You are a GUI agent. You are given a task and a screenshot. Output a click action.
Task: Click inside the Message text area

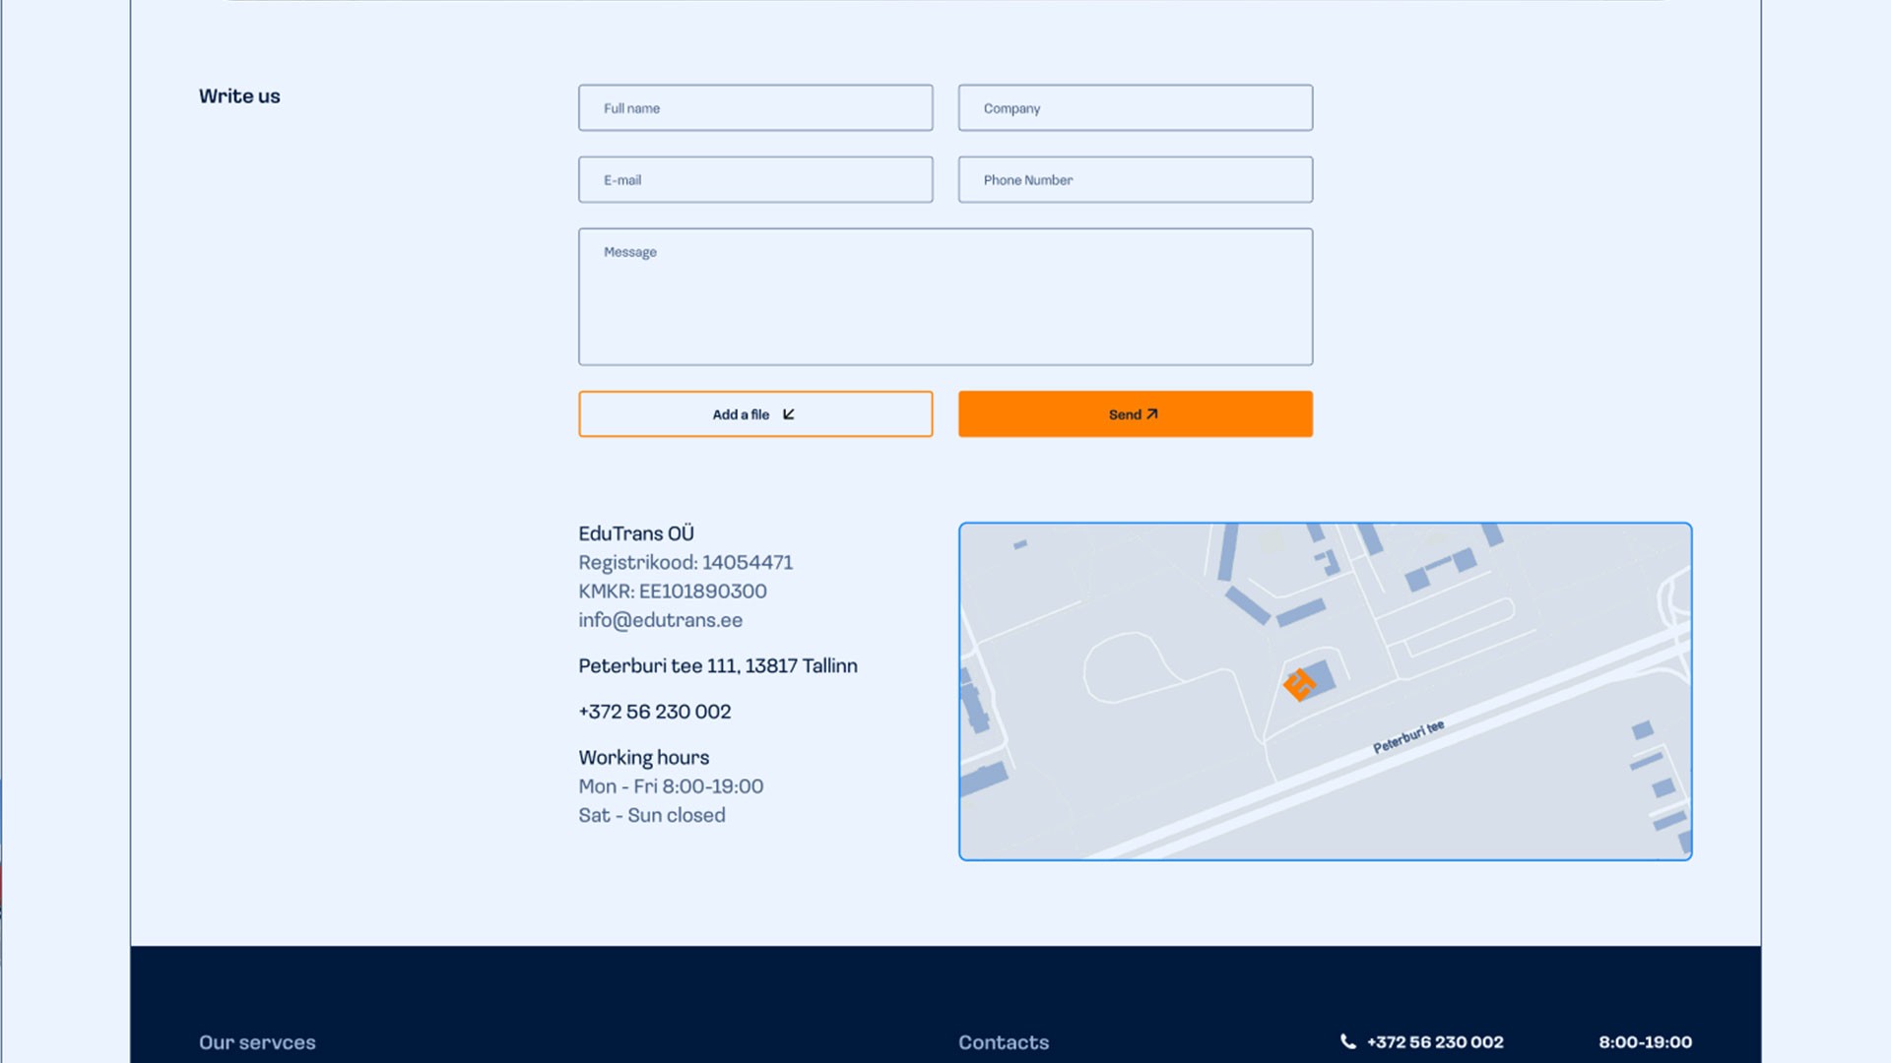[x=945, y=297]
